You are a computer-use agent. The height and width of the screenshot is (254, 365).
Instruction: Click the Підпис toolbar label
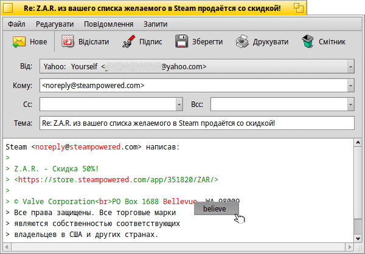[x=151, y=42]
